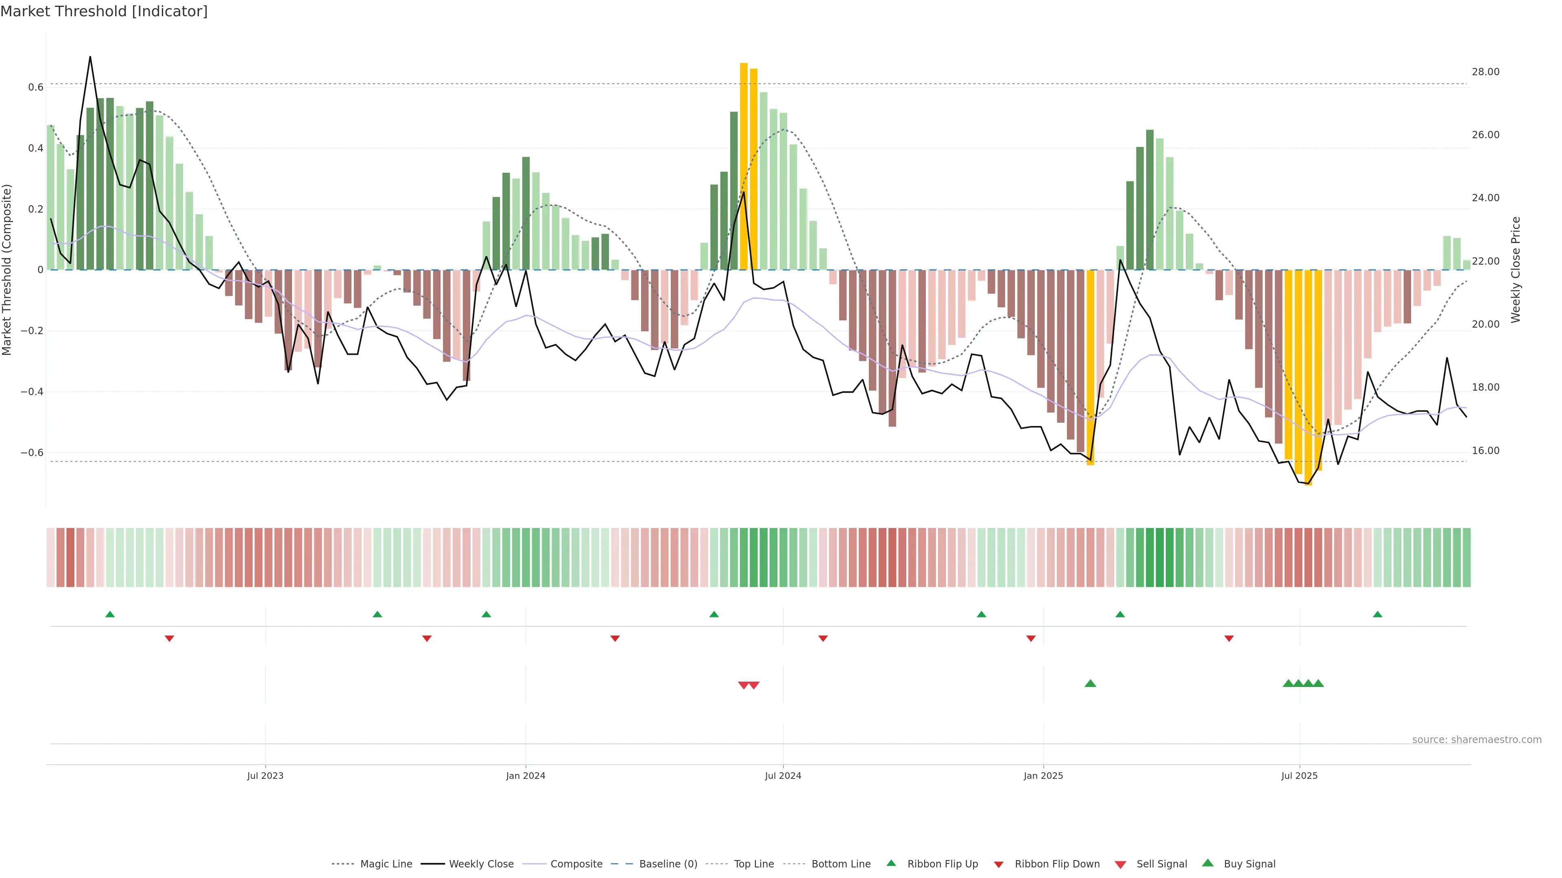Toggle the Bottom Line legend entry
The image size is (1562, 878).
840,864
